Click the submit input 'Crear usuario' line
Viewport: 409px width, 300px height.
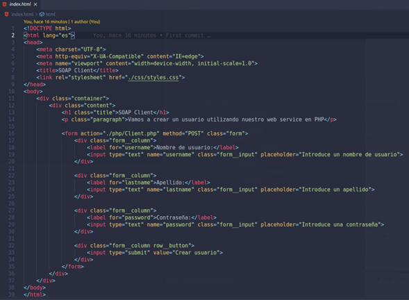(155, 253)
